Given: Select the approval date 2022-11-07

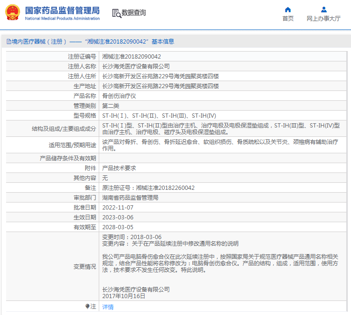Looking at the screenshot, I should click(x=117, y=207).
